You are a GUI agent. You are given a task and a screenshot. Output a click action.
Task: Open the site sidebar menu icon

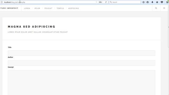[164, 8]
